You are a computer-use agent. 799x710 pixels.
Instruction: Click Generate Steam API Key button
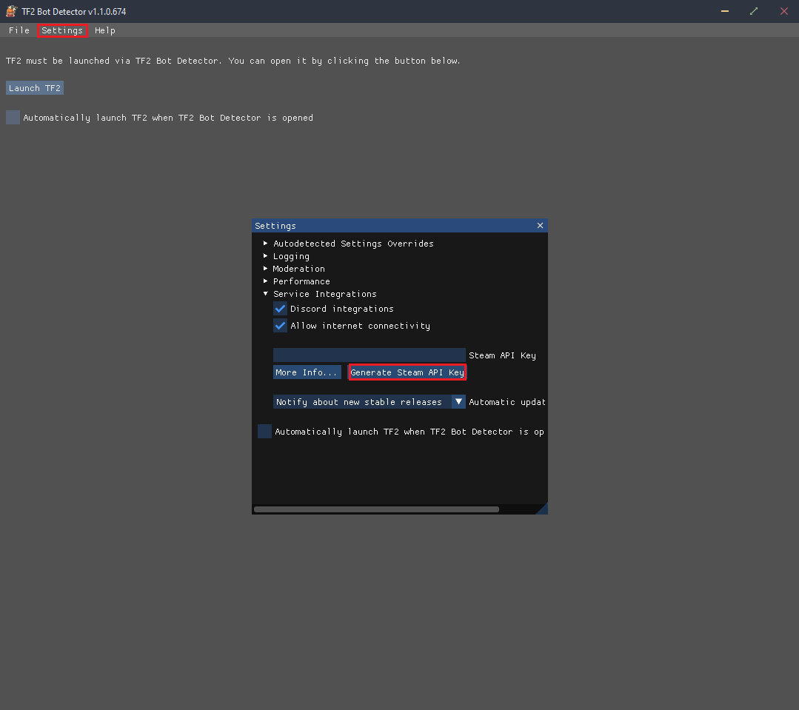pyautogui.click(x=407, y=372)
